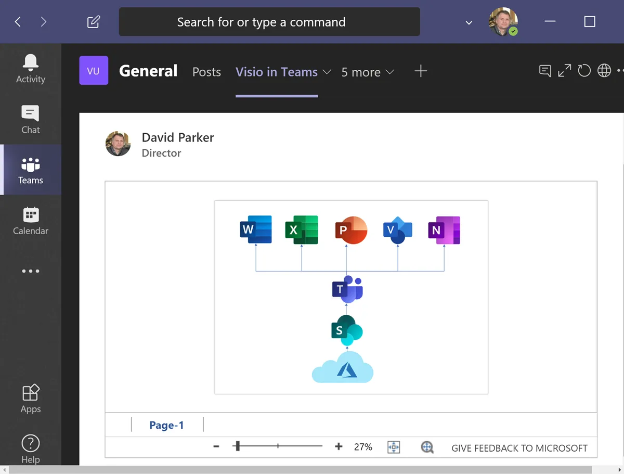624x474 pixels.
Task: Click the search or command box
Action: [269, 22]
